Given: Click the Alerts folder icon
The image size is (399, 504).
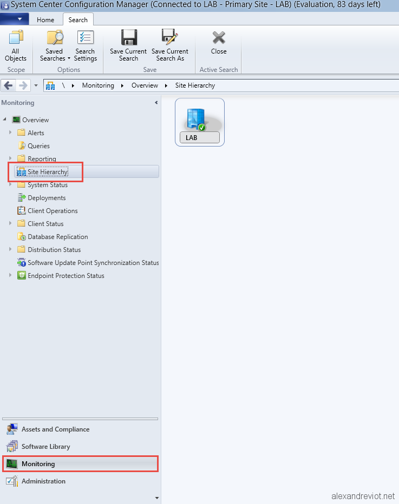Looking at the screenshot, I should [21, 132].
